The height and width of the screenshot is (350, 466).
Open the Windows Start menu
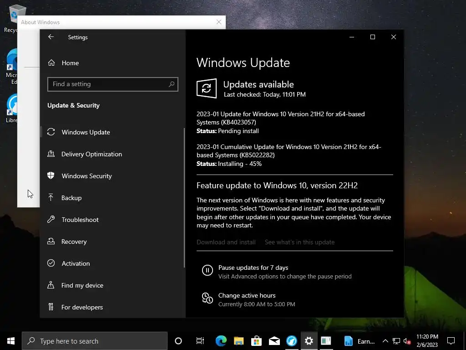[x=11, y=341]
